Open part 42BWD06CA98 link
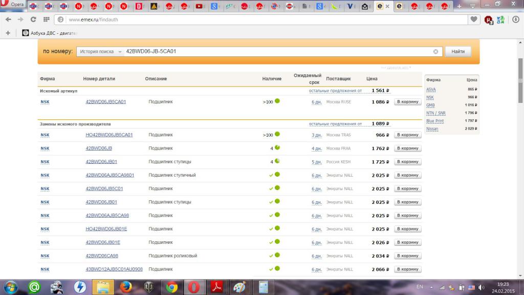The width and height of the screenshot is (524, 295). 102,256
